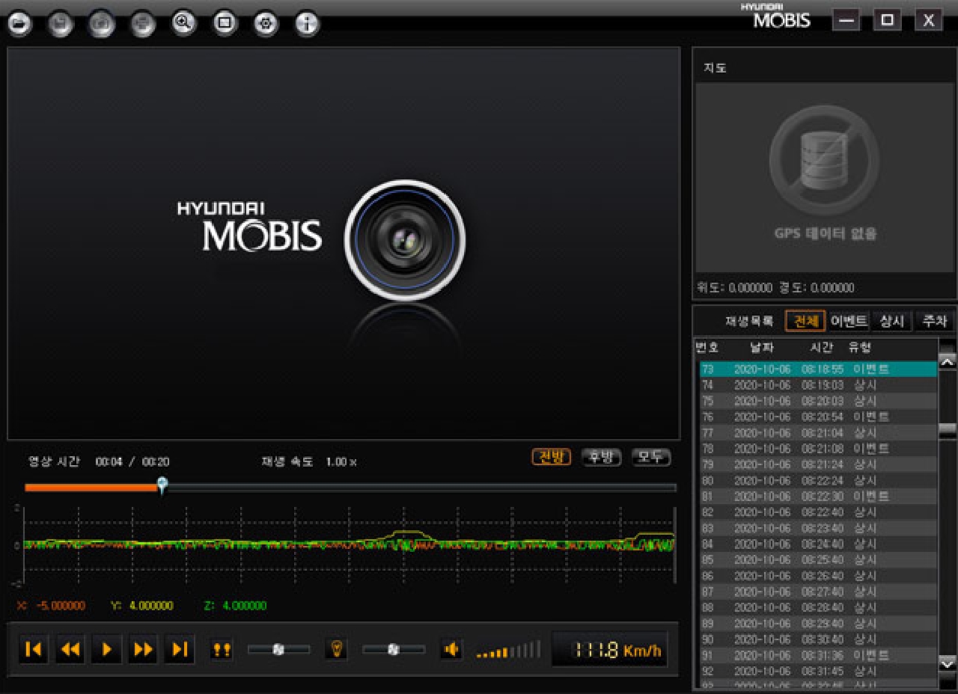Click the playlist scroll down arrow
Screen dimensions: 958x694
pos(948,663)
